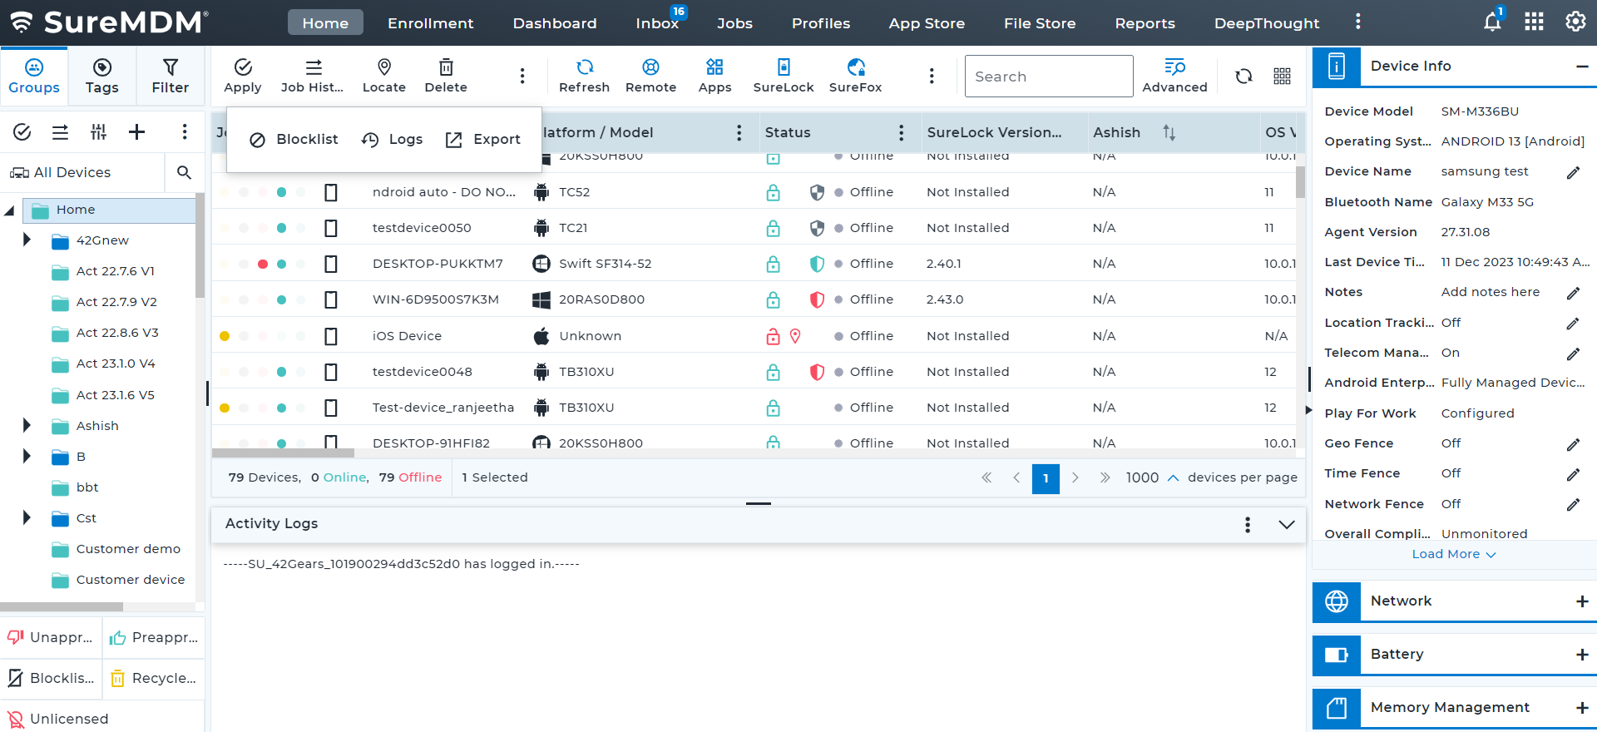Switch to the Profiles tab
Screen dimensions: 1597x732
pyautogui.click(x=821, y=23)
